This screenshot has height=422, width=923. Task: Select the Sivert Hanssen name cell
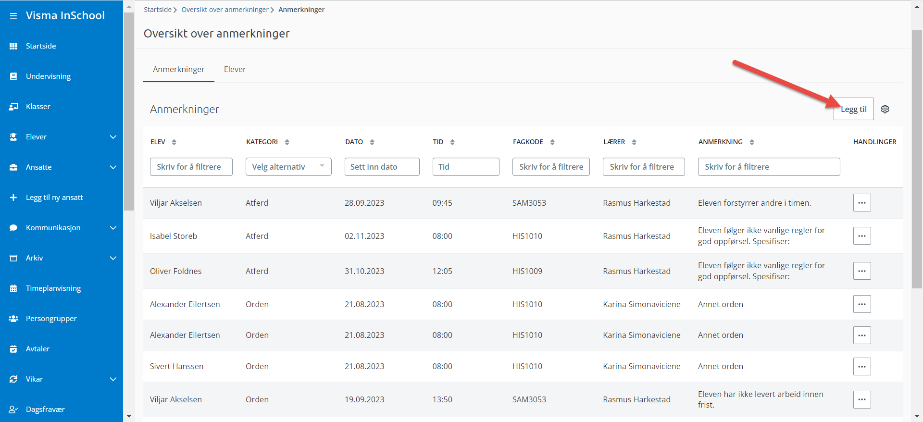[x=176, y=366]
